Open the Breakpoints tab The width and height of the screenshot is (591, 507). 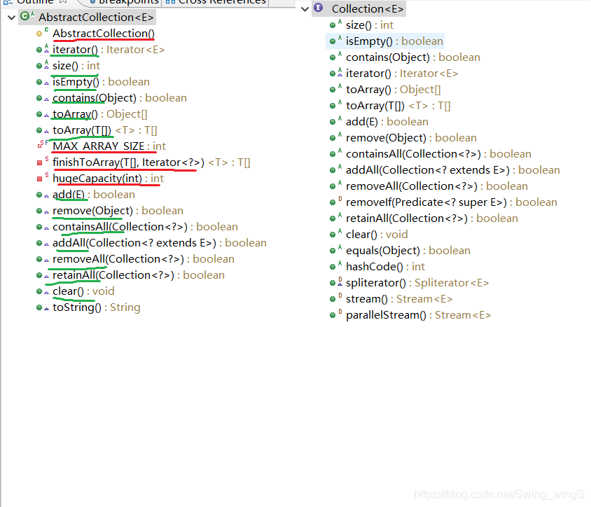[125, 2]
